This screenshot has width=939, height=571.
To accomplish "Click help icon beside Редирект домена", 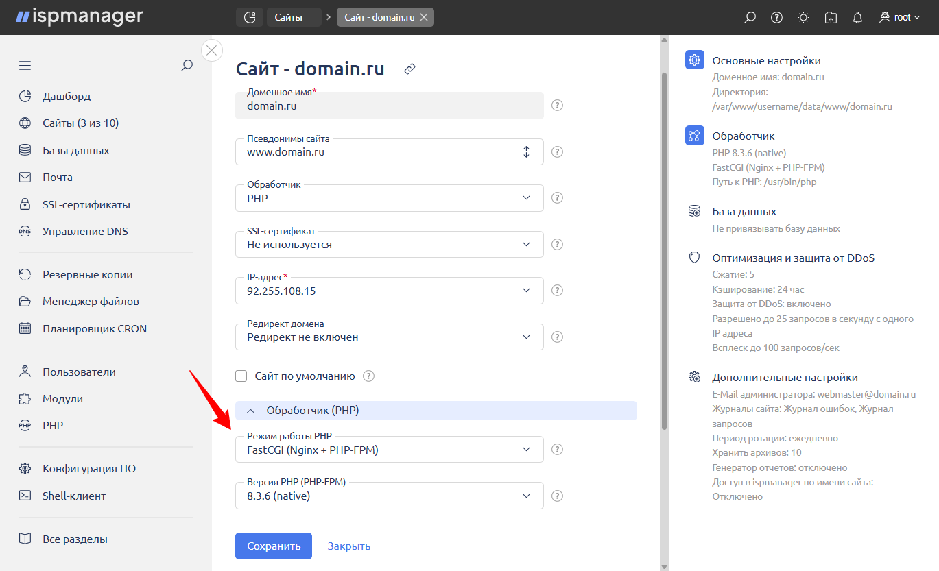I will (x=558, y=337).
